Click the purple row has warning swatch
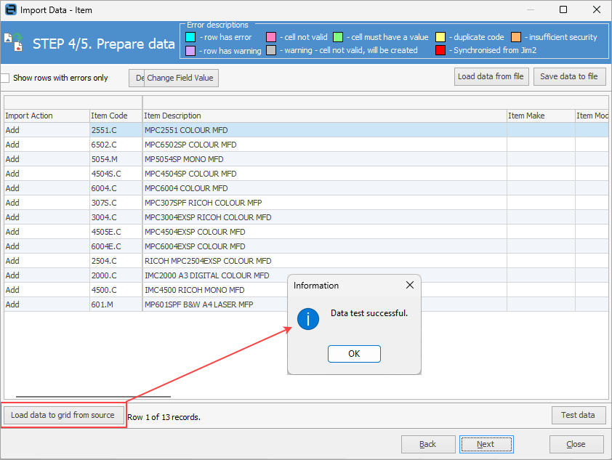This screenshot has height=460, width=612. (190, 51)
